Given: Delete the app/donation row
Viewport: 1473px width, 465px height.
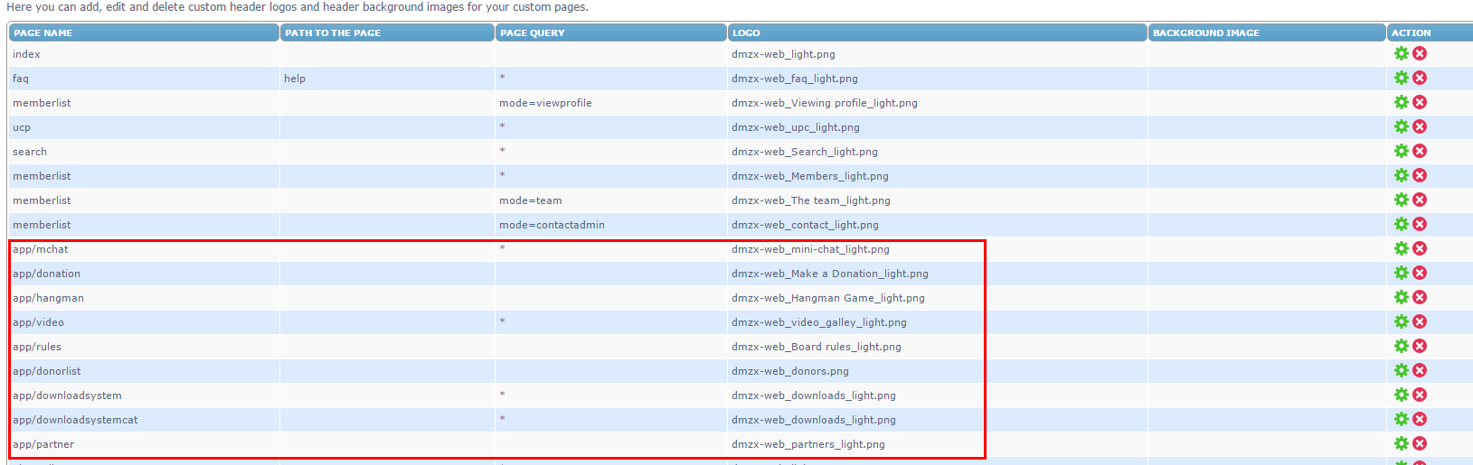Looking at the screenshot, I should coord(1420,273).
